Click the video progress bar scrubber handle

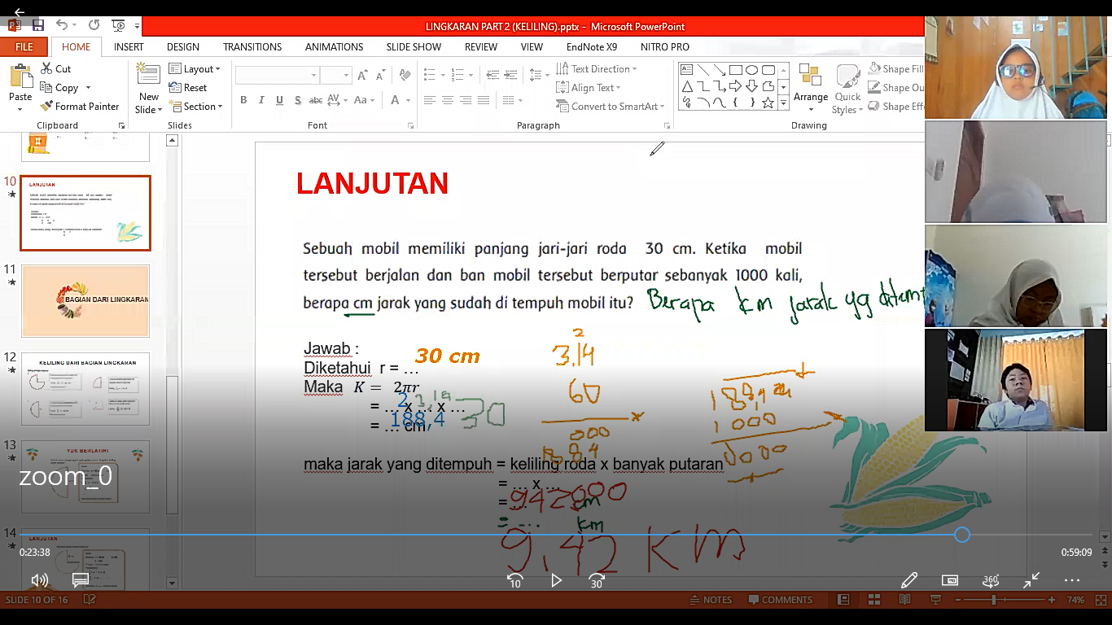[962, 535]
